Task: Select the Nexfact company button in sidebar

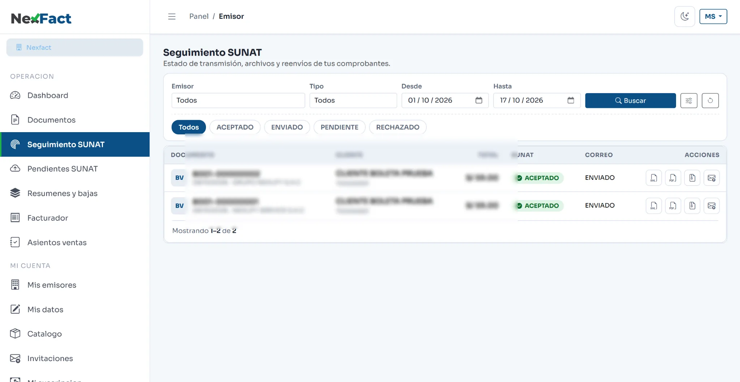Action: click(x=75, y=47)
